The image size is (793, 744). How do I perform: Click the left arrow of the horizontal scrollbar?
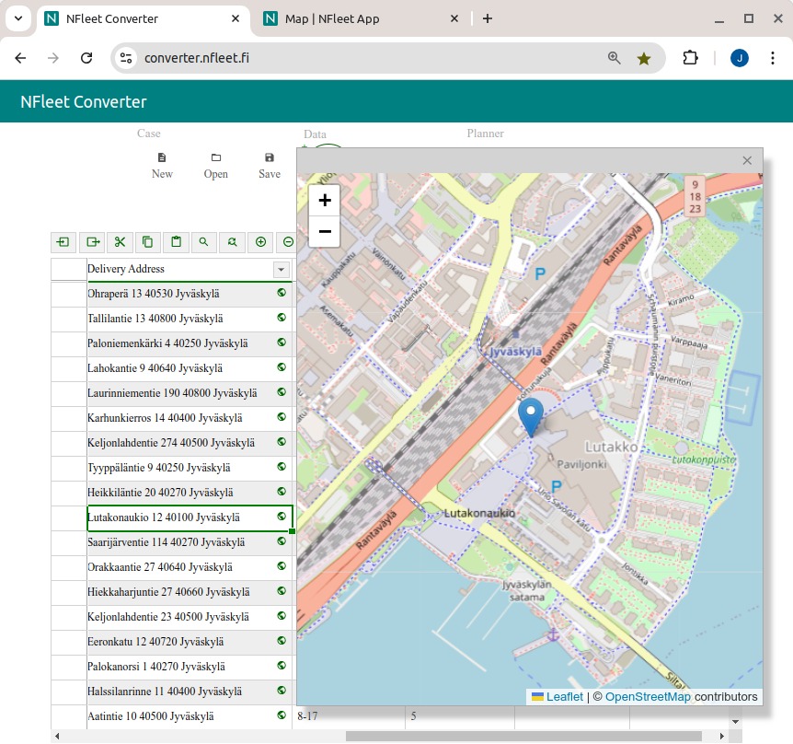(57, 736)
